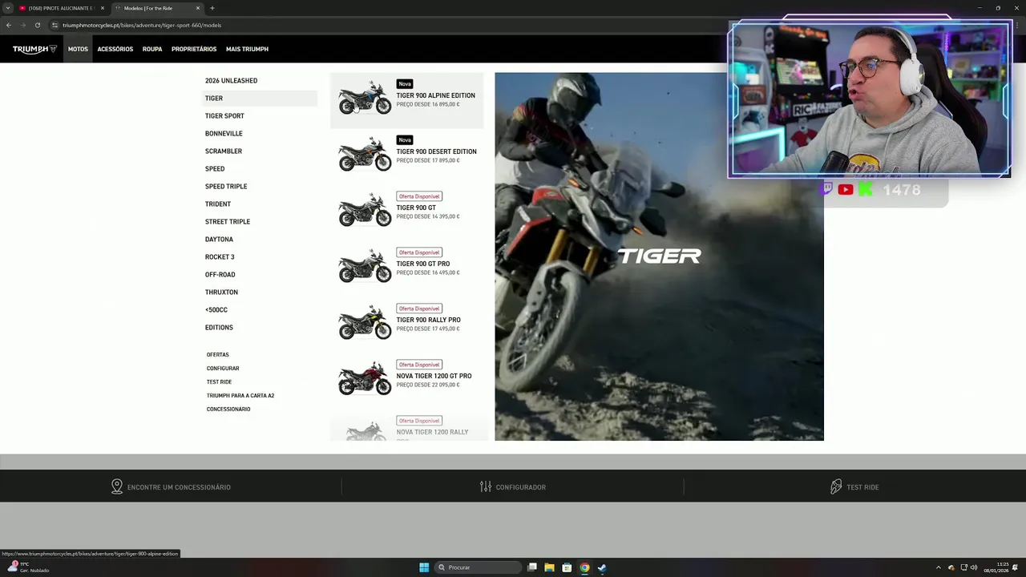Open the Windows Start menu
1026x577 pixels.
click(424, 567)
